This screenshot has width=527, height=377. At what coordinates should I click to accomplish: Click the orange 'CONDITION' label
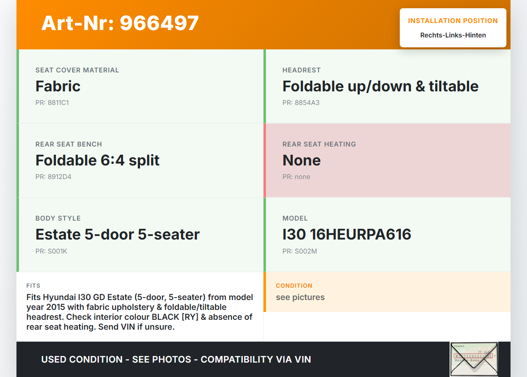point(294,286)
